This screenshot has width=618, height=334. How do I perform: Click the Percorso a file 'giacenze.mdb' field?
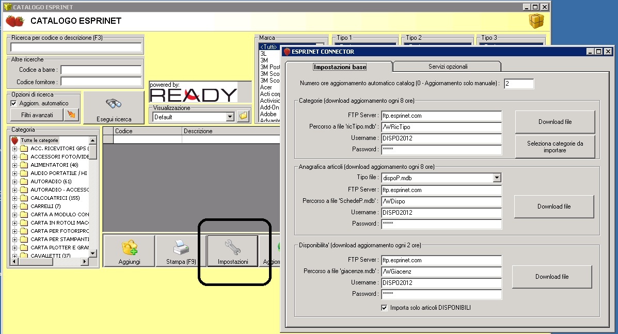[x=441, y=272]
